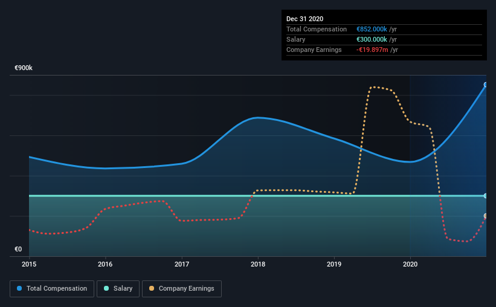This screenshot has width=496, height=307.
Task: Click the €0 y-axis label
Action: click(18, 249)
